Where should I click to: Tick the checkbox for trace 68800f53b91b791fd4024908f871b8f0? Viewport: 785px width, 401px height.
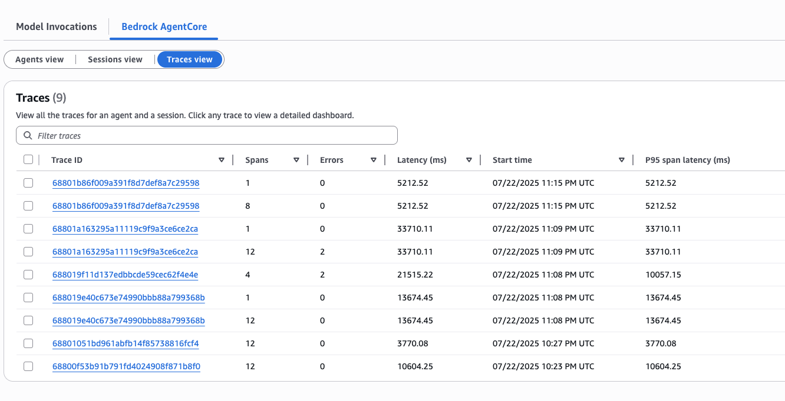coord(28,366)
